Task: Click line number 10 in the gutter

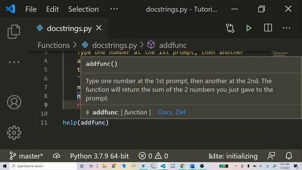Action: 44,114
